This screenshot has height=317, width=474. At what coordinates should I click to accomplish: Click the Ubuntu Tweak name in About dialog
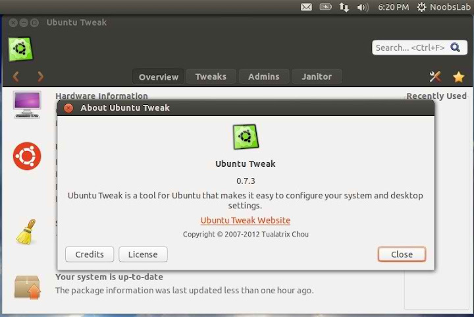pos(245,163)
